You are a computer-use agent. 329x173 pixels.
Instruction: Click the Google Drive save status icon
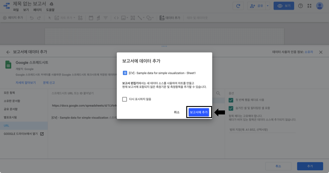point(52,4)
